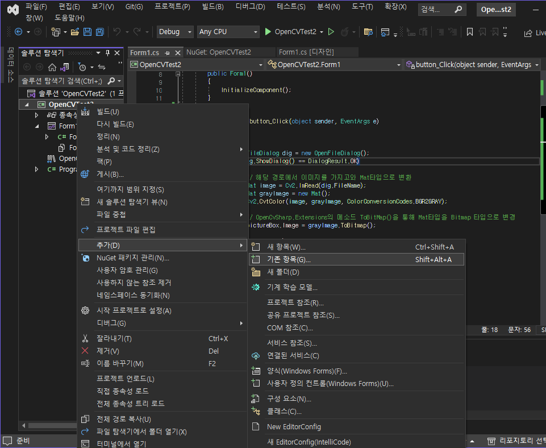
Task: Collapse the code fold at line 8
Action: 178,74
